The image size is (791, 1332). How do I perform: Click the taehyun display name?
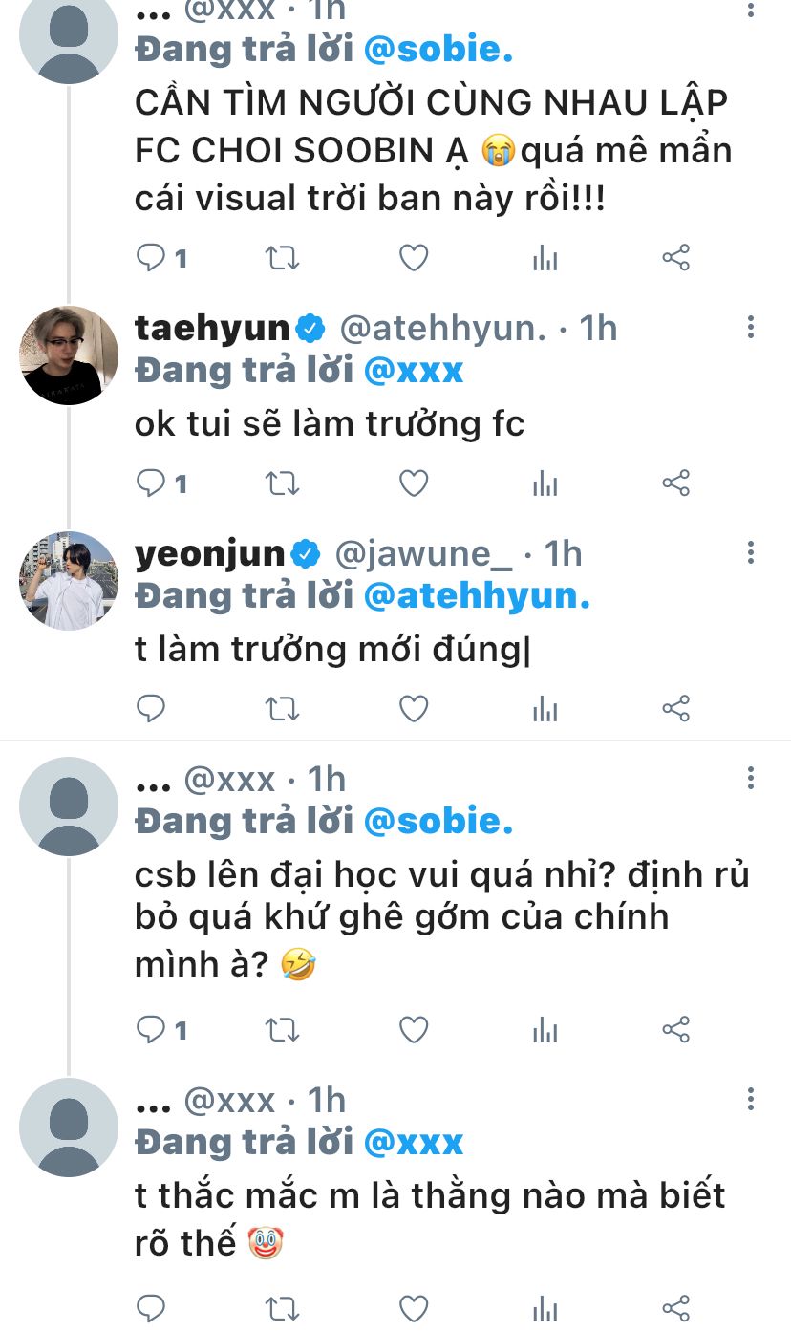212,328
